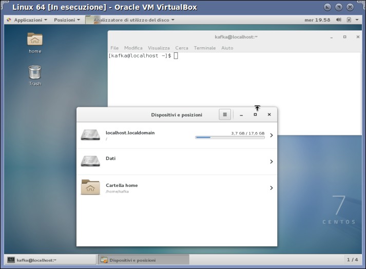Open the Posizioni dropdown menu
The height and width of the screenshot is (269, 366).
pos(67,20)
